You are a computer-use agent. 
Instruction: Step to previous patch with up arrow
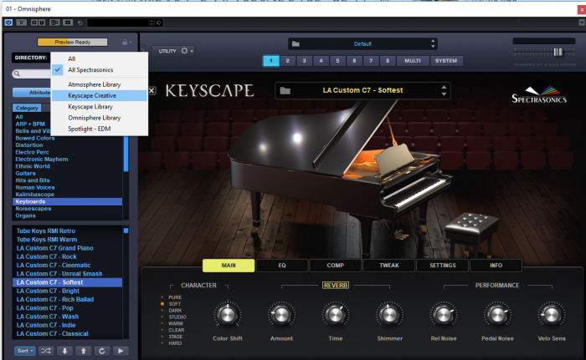click(x=83, y=351)
